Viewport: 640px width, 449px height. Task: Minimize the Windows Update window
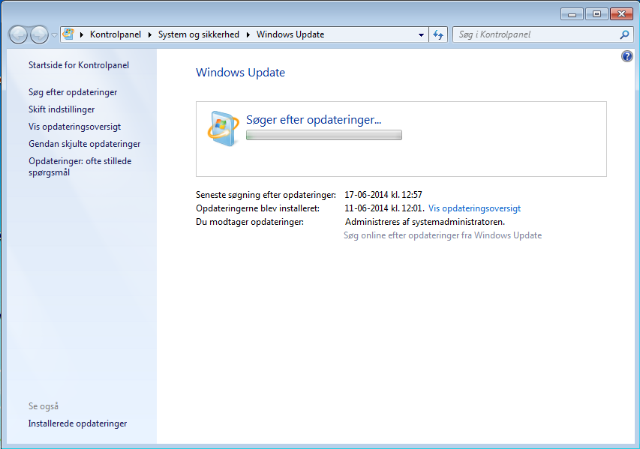pos(572,14)
